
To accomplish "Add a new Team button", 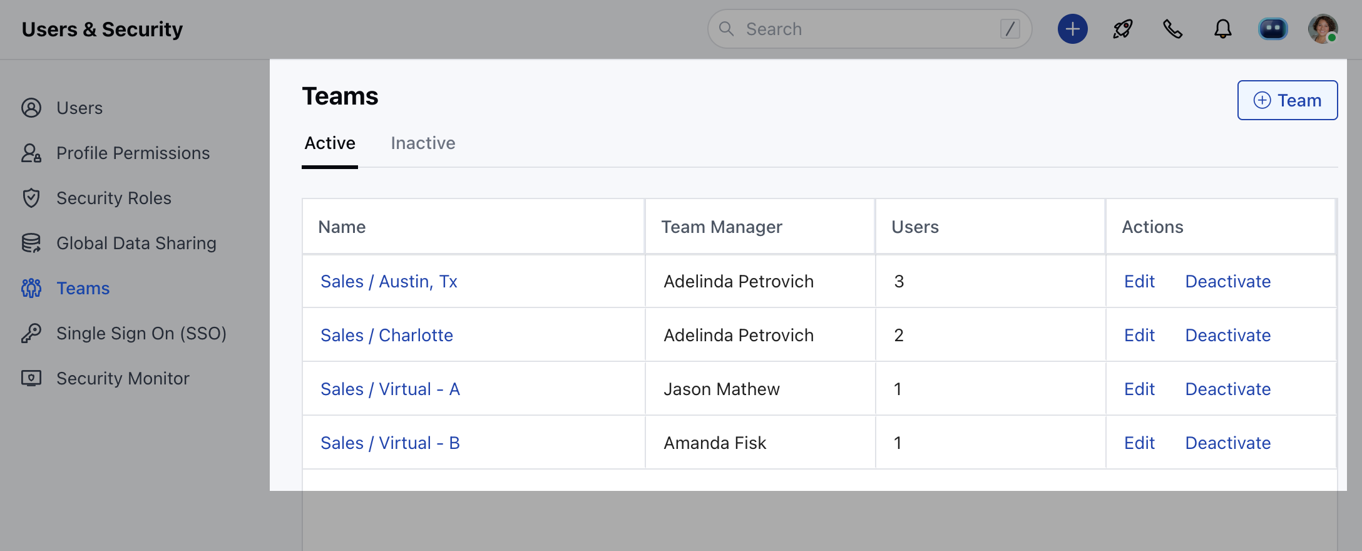I will pos(1287,100).
